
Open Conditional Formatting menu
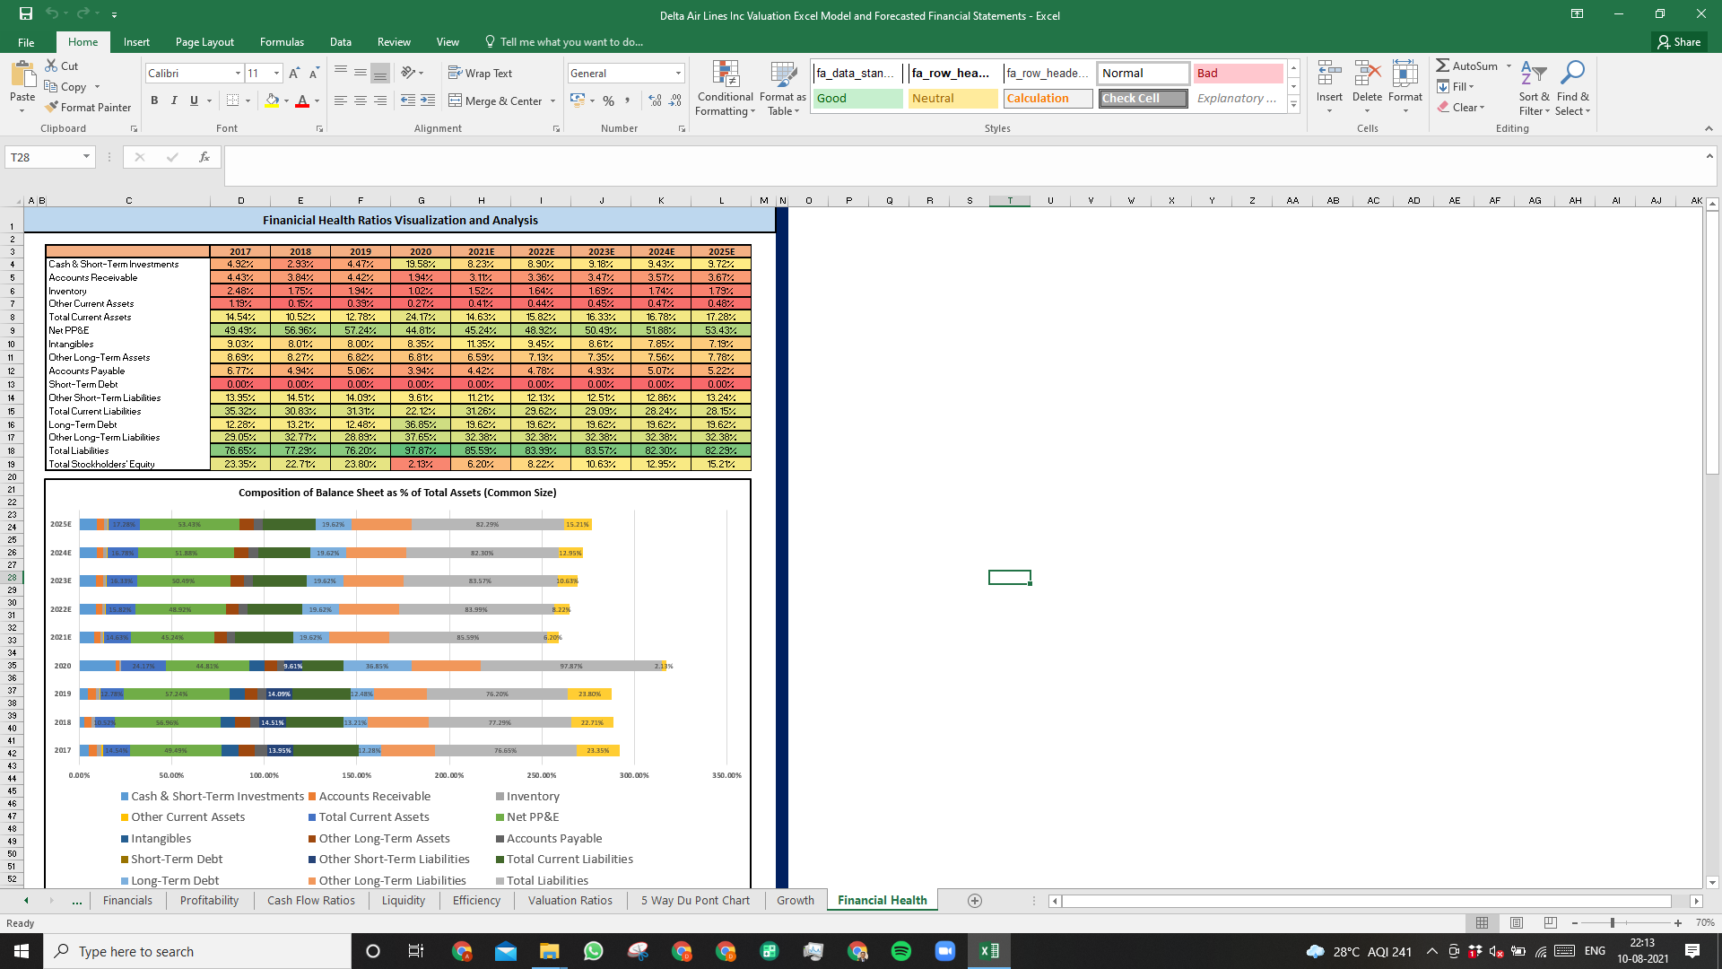point(725,87)
